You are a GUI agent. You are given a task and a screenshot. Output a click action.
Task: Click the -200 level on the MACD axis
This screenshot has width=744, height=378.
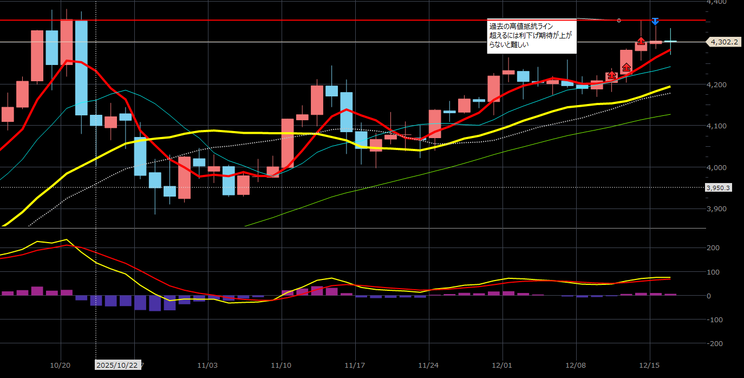(x=715, y=344)
